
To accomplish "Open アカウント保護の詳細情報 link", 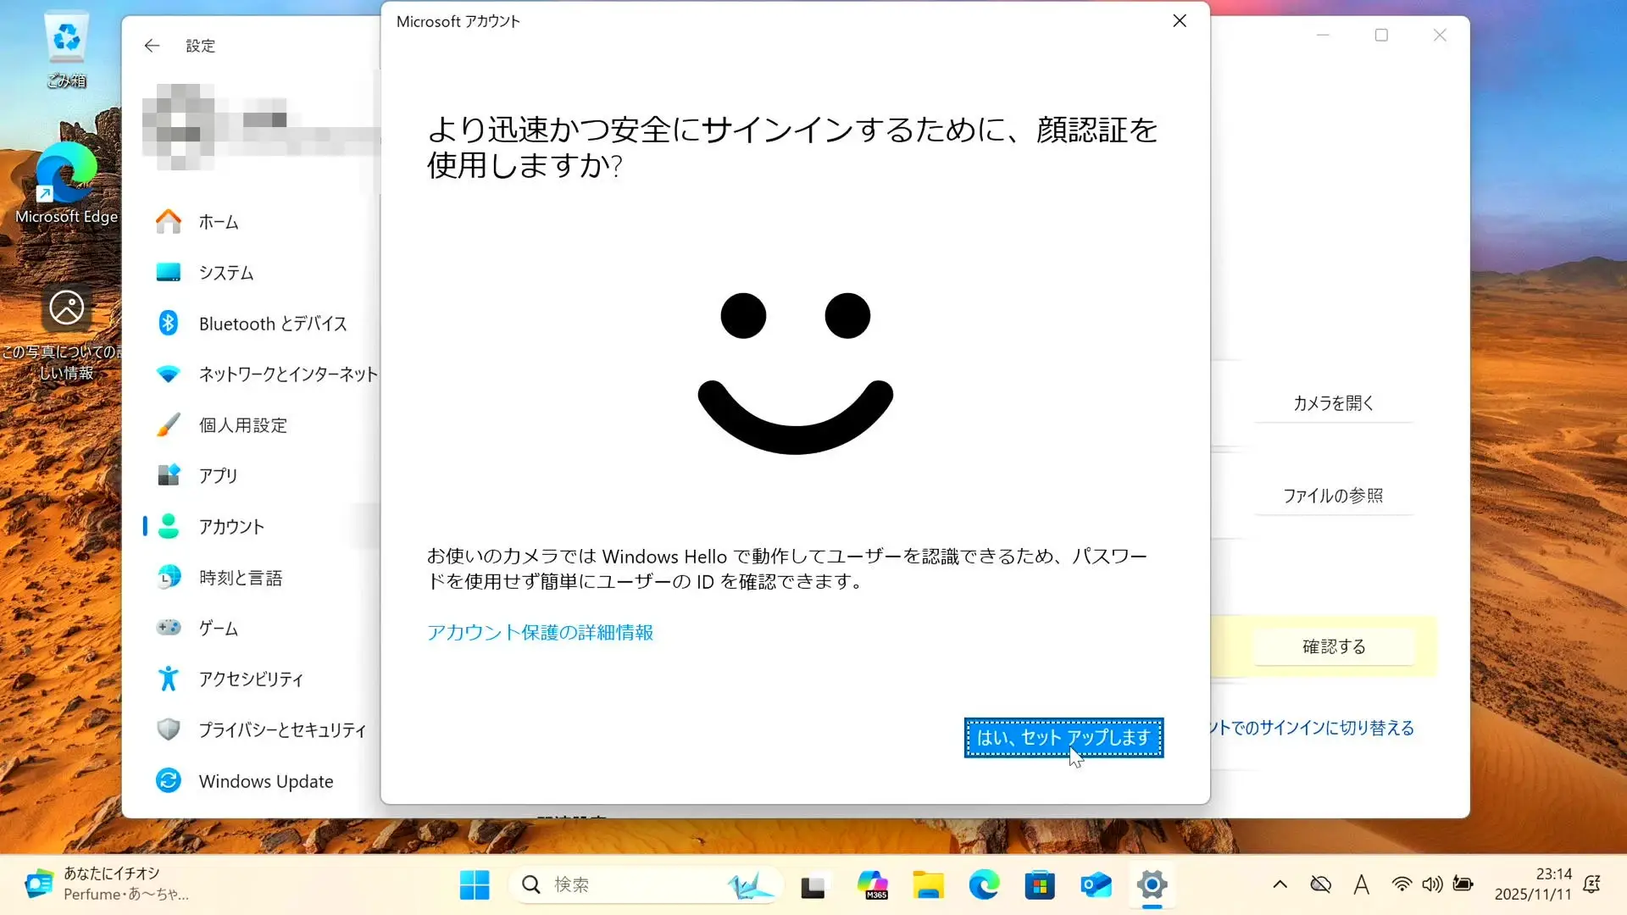I will pos(540,632).
